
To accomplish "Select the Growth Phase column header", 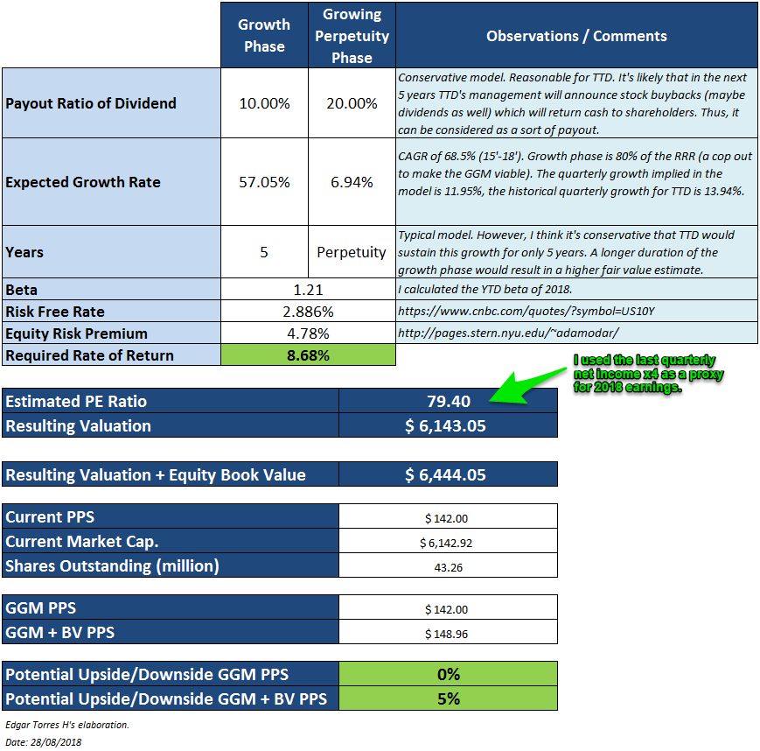I will click(x=263, y=33).
